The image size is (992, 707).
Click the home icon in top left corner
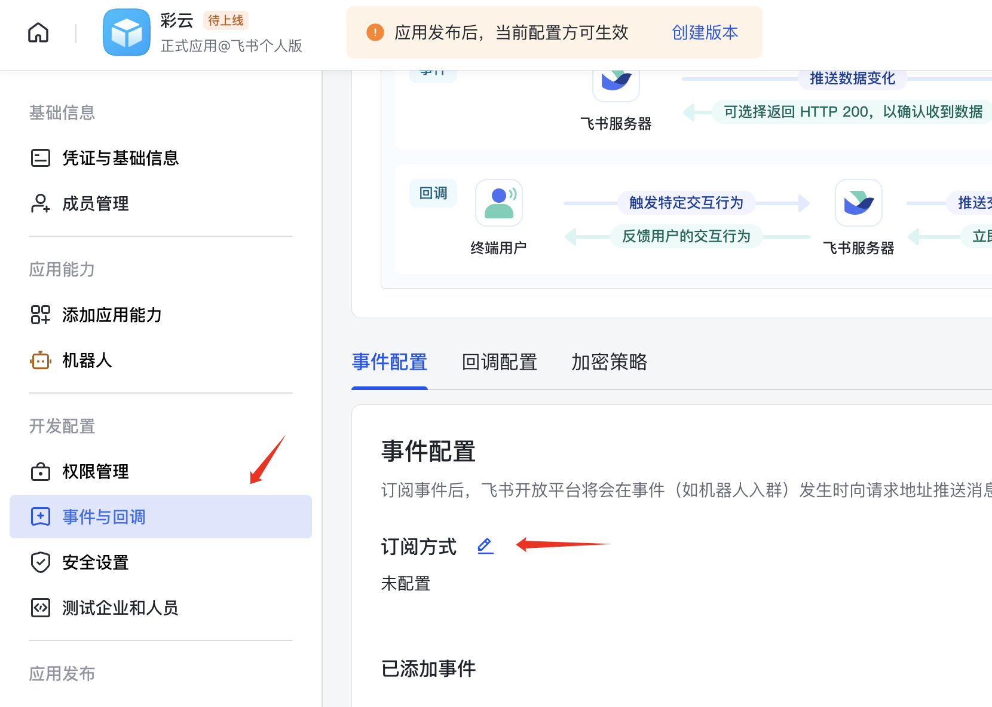click(38, 32)
